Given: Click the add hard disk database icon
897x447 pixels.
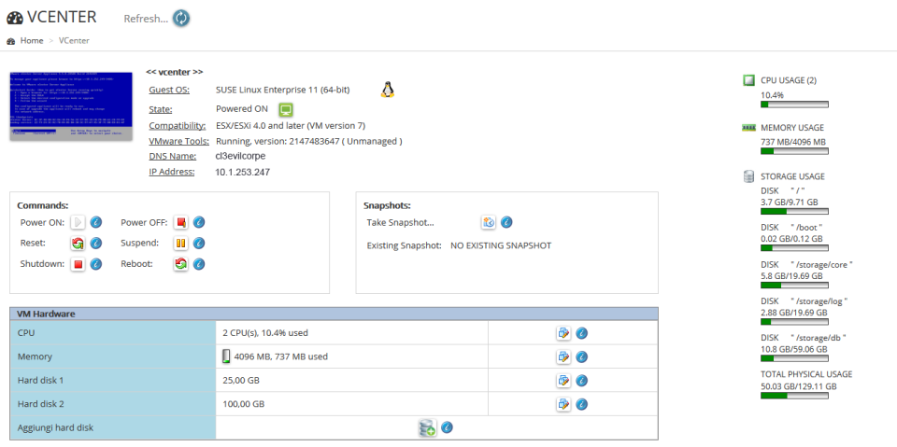Looking at the screenshot, I should (427, 427).
